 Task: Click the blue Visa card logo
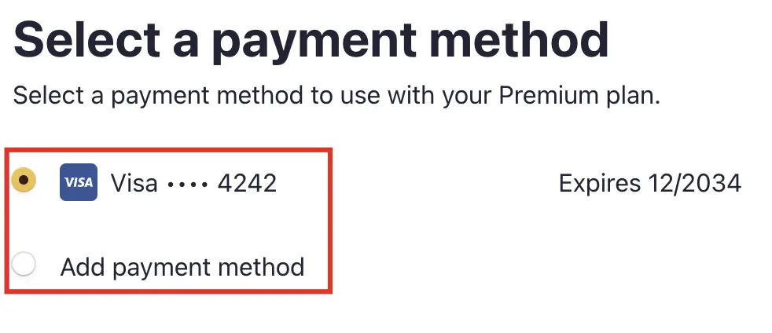(x=79, y=182)
